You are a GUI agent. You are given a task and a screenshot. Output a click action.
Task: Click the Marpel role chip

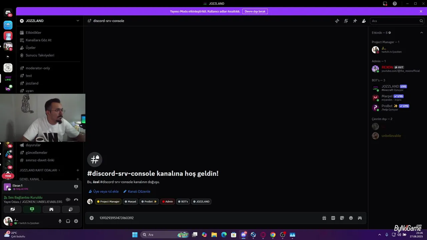coord(130,201)
